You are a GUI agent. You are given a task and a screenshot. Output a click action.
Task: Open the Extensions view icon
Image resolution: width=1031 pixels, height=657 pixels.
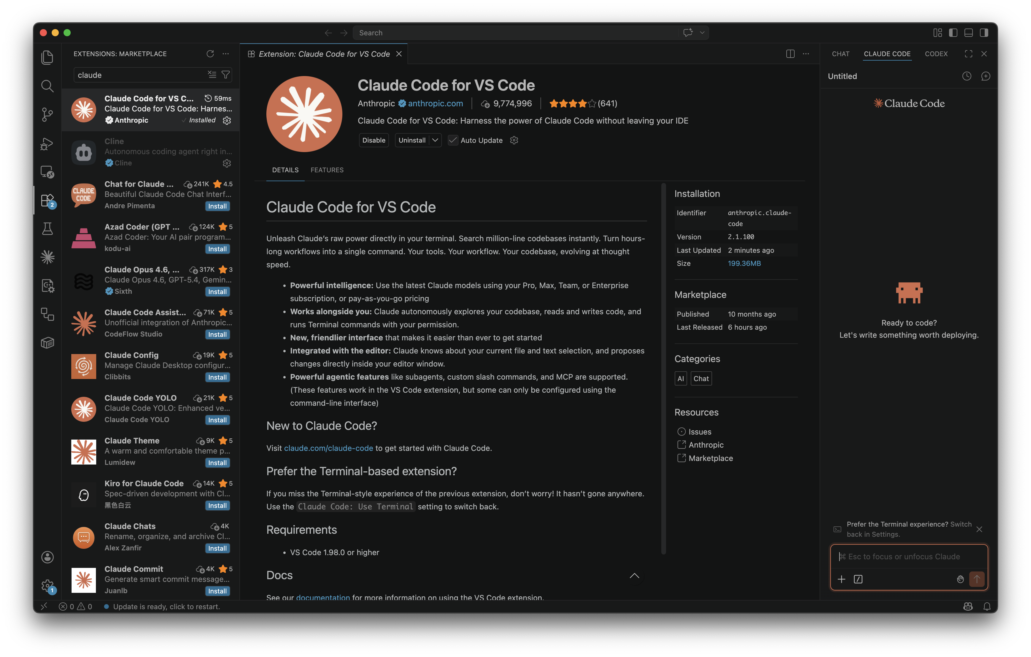point(47,200)
